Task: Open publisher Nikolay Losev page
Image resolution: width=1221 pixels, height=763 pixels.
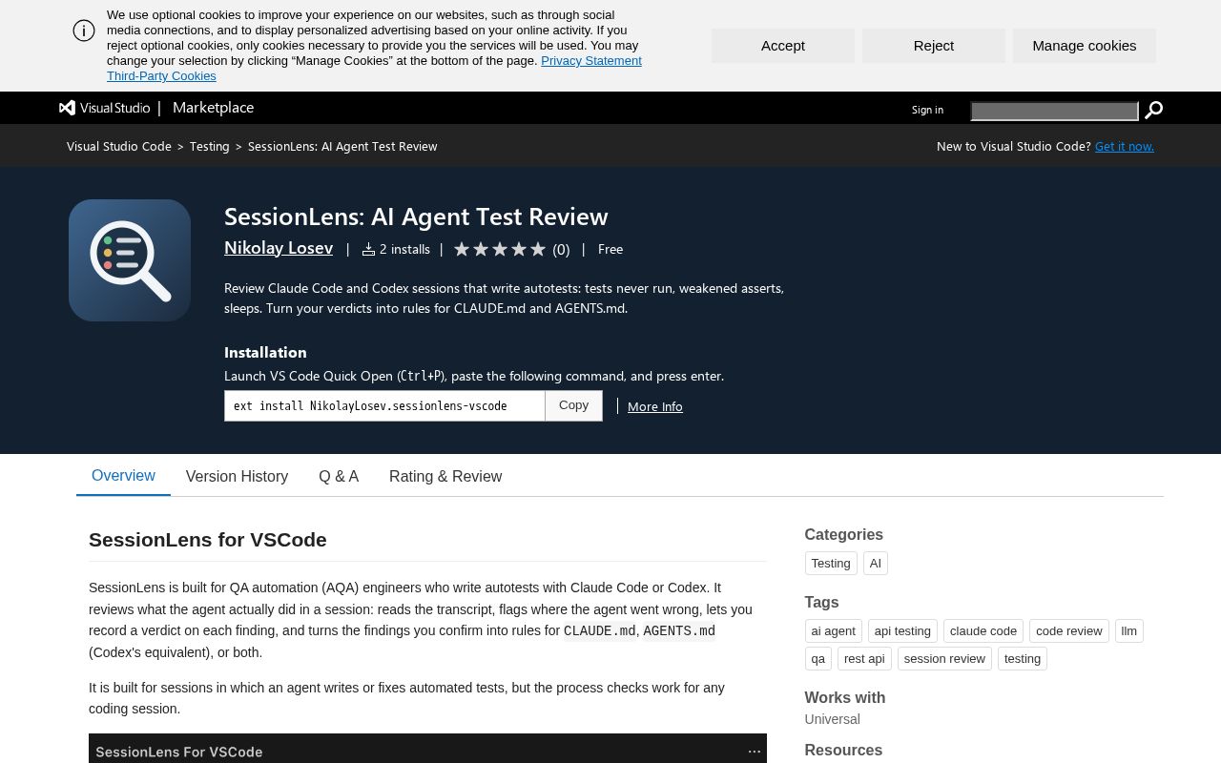Action: coord(279,248)
